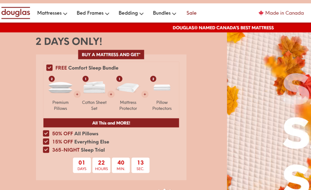Open the Sale page link
Image resolution: width=311 pixels, height=190 pixels.
click(x=191, y=13)
